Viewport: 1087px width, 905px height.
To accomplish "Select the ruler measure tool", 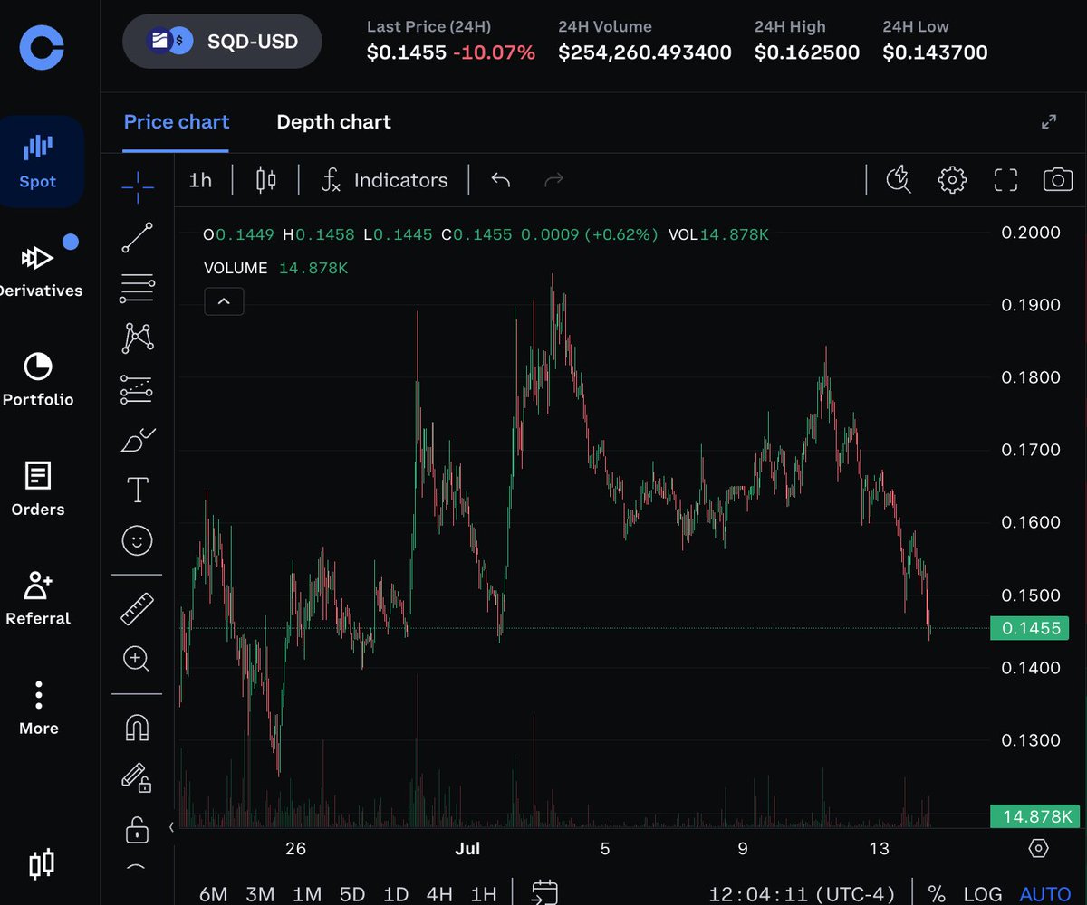I will pyautogui.click(x=137, y=608).
